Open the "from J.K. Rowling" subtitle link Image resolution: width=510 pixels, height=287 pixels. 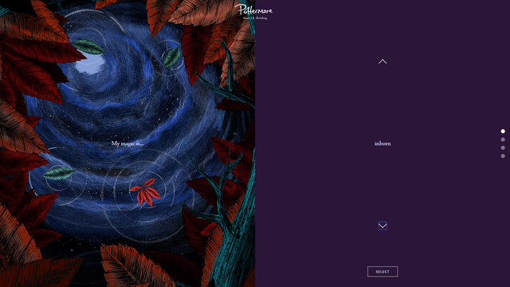(x=255, y=18)
